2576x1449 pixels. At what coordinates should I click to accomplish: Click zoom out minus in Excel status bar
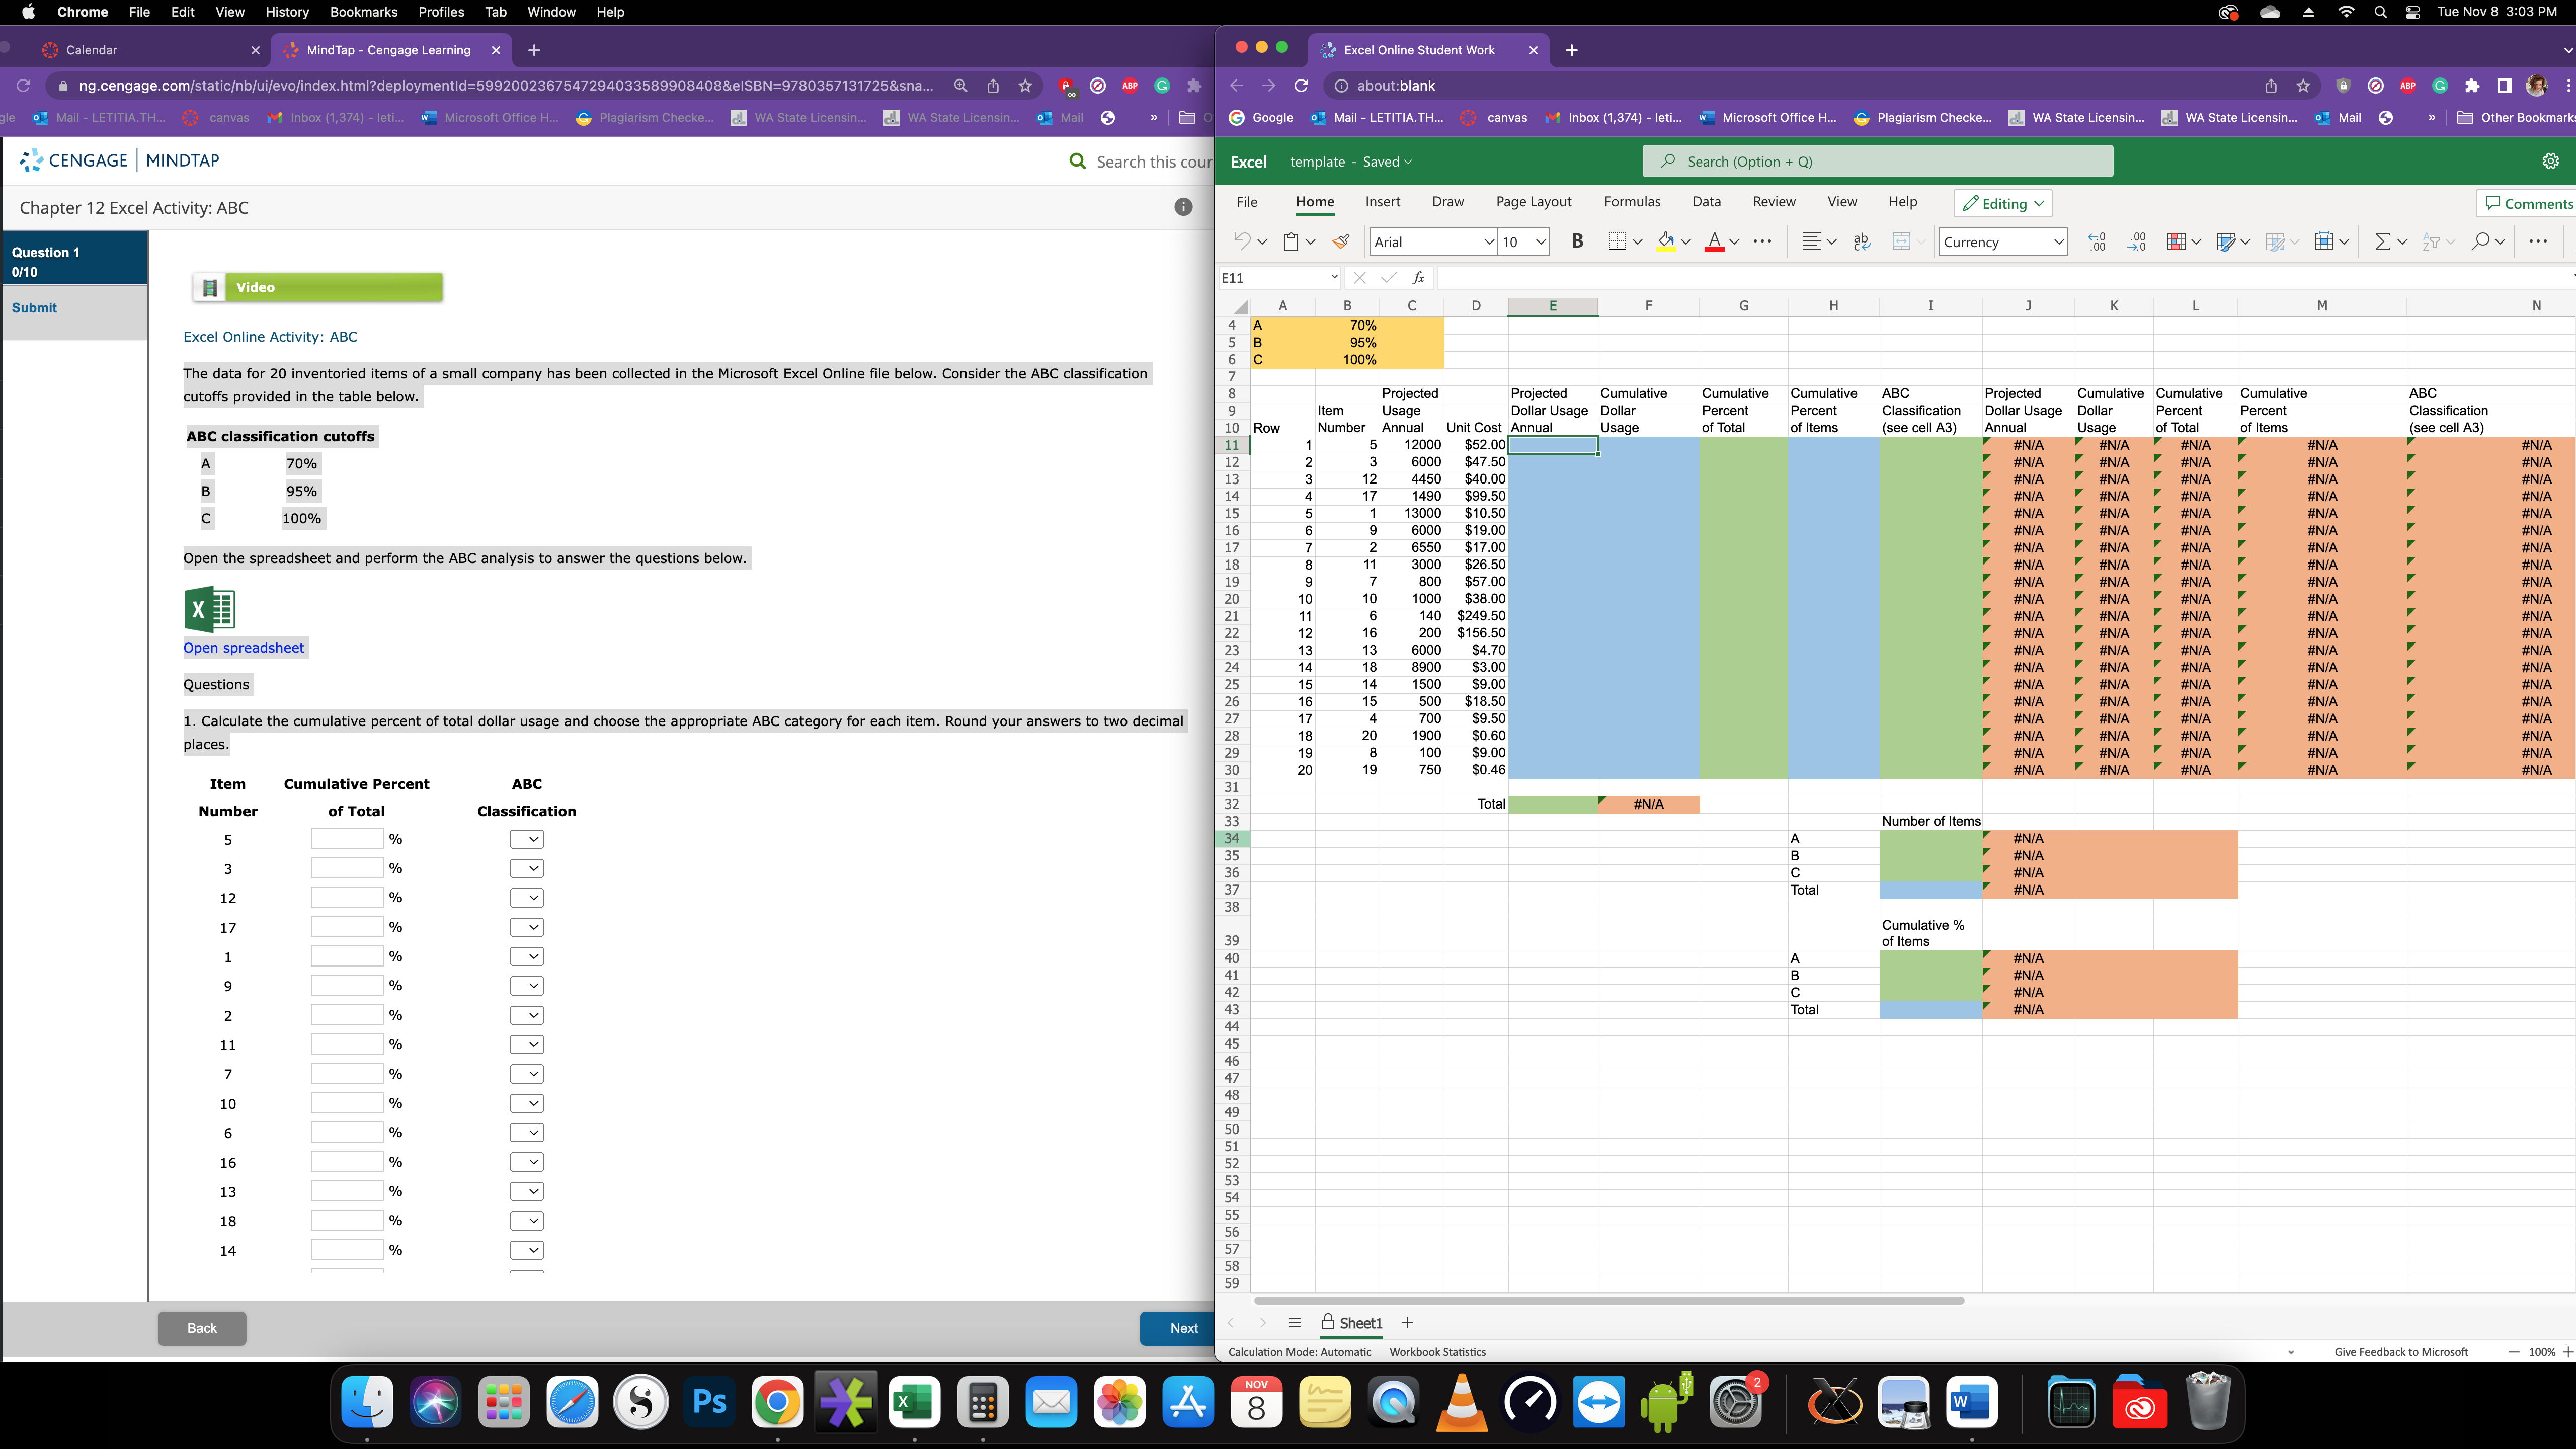[x=2514, y=1352]
